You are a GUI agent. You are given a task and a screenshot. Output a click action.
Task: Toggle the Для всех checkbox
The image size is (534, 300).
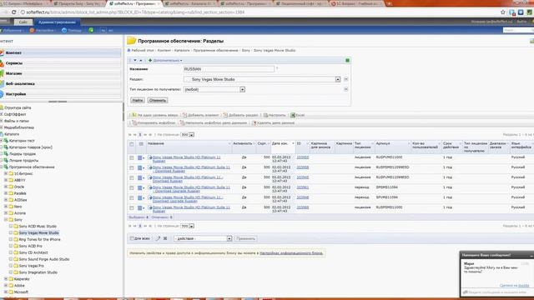[132, 238]
